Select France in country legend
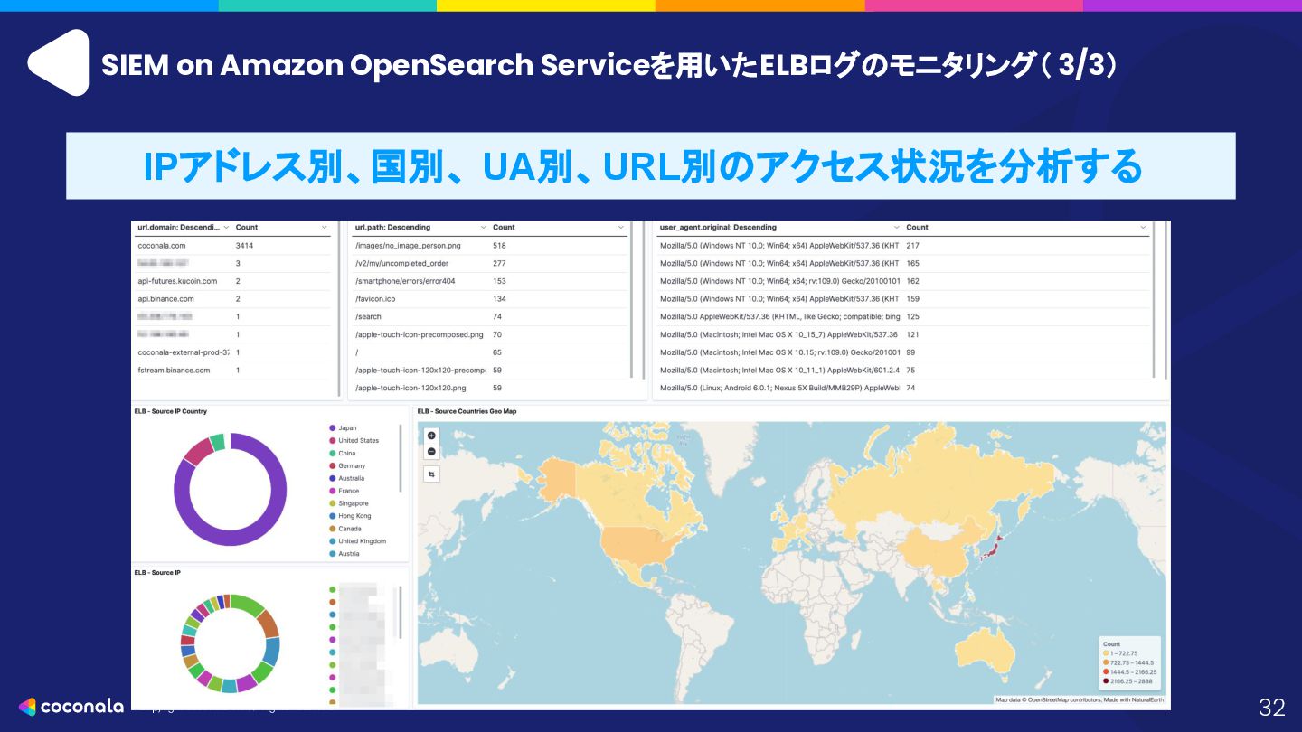This screenshot has width=1302, height=732. click(x=349, y=491)
